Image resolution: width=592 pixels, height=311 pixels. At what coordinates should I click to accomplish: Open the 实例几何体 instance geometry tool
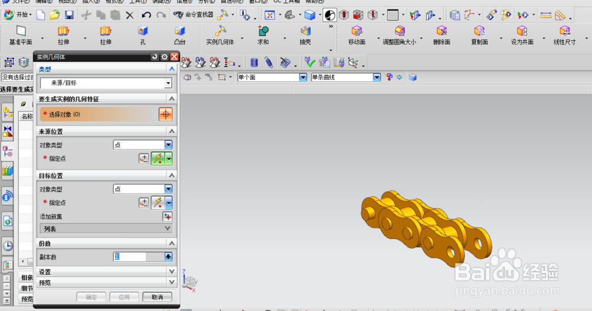pyautogui.click(x=220, y=36)
